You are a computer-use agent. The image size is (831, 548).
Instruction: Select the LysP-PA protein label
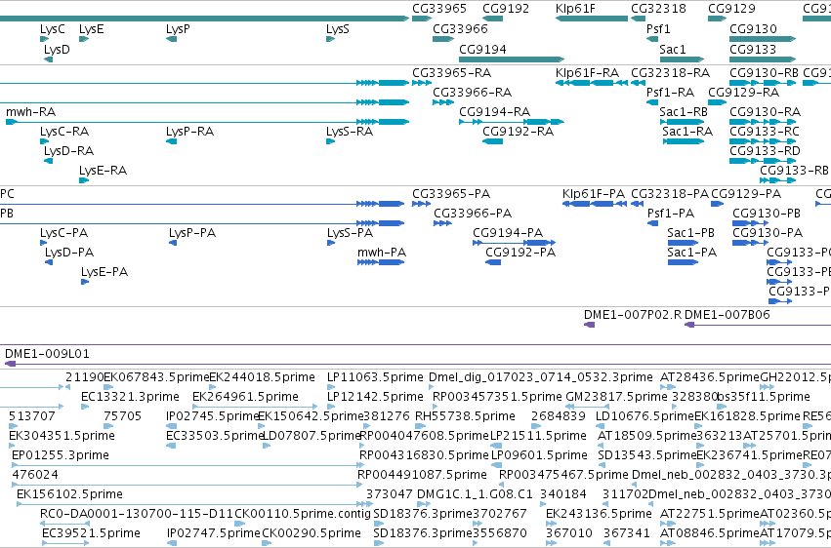click(x=192, y=233)
